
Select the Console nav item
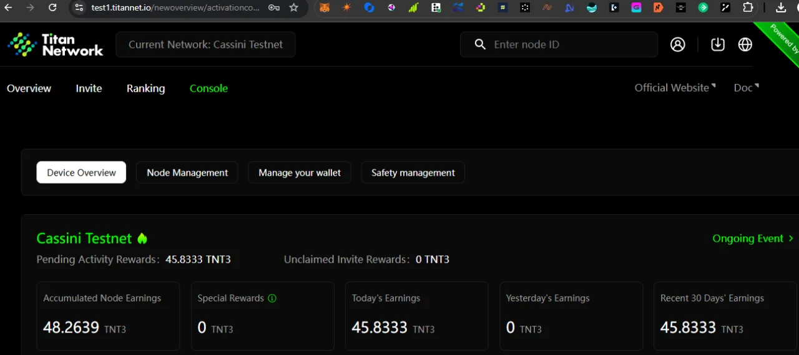click(x=208, y=88)
